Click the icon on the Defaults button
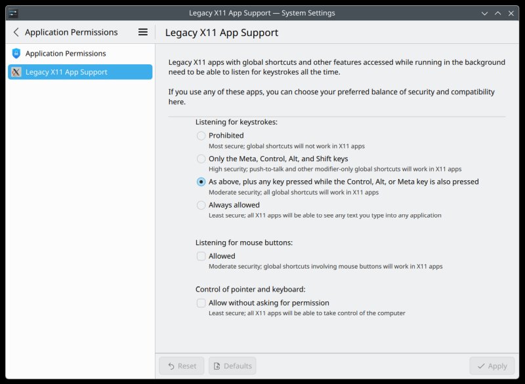This screenshot has height=384, width=525. [217, 366]
